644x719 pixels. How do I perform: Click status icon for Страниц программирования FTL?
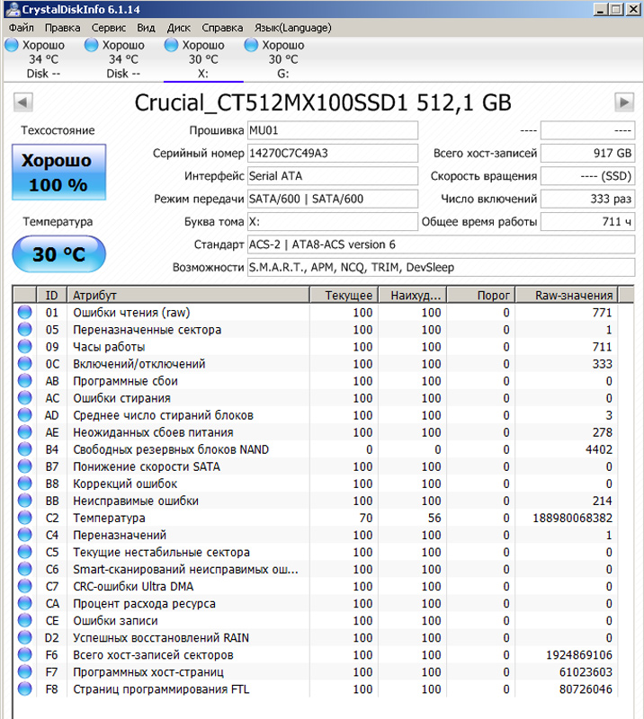click(25, 688)
